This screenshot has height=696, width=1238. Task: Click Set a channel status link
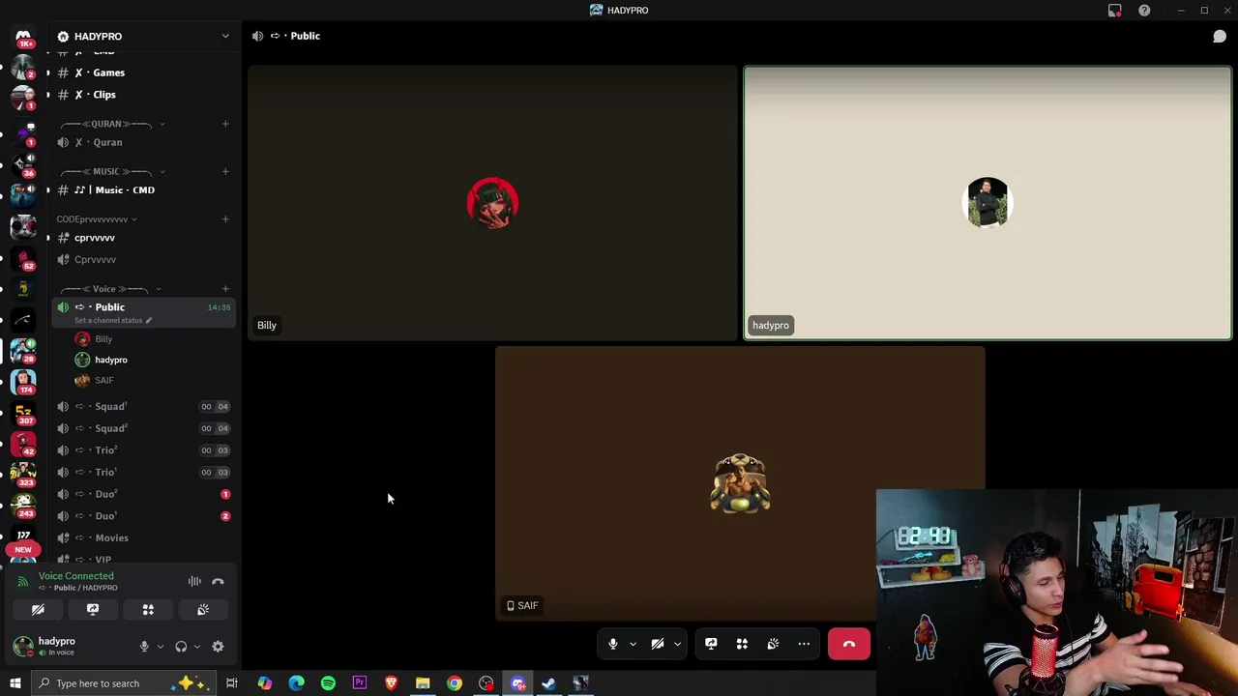click(x=113, y=320)
